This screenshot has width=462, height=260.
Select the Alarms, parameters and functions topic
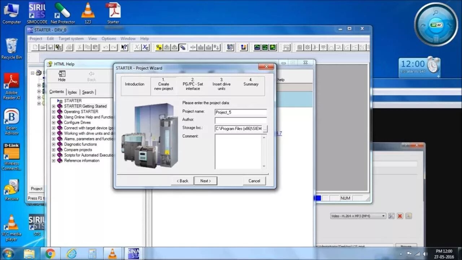pos(89,139)
